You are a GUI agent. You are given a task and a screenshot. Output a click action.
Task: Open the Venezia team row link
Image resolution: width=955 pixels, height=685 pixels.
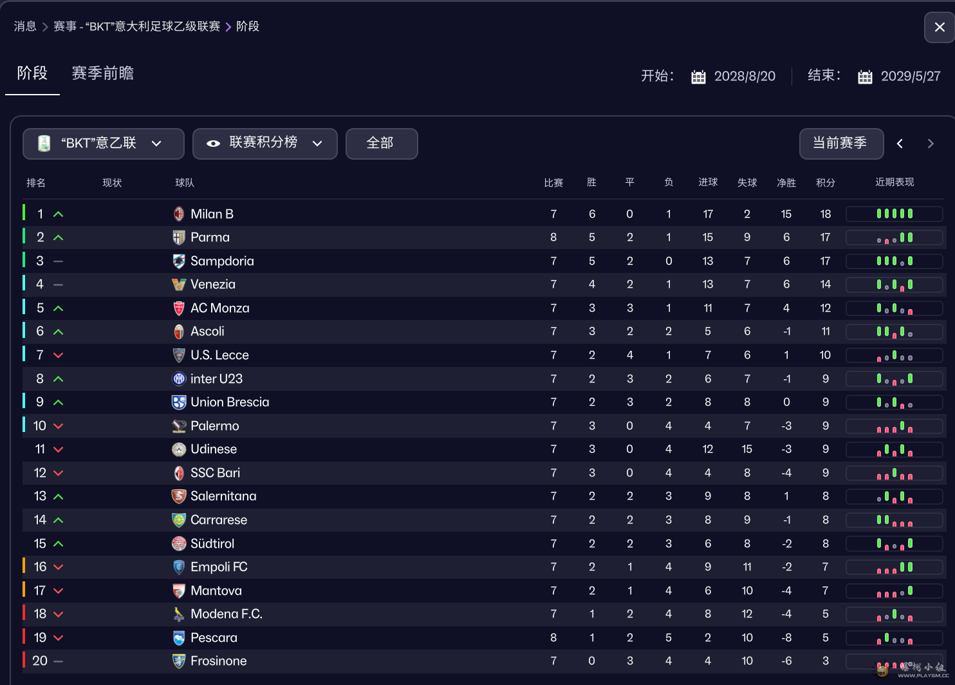click(x=213, y=285)
